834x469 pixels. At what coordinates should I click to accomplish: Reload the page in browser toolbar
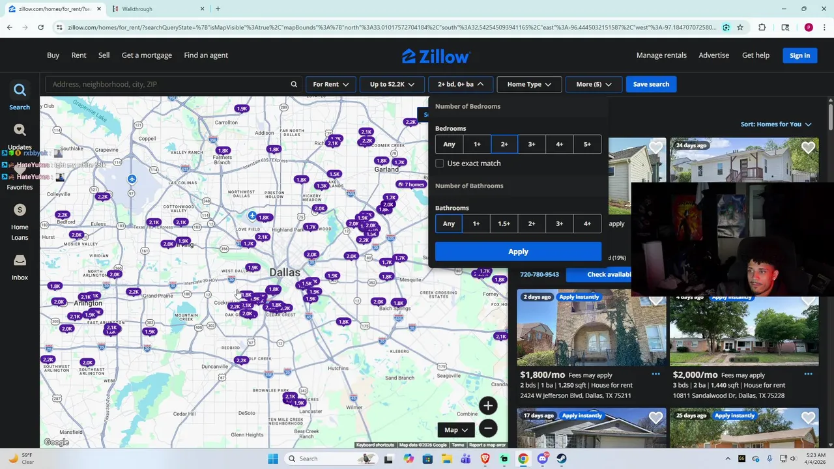pos(40,27)
